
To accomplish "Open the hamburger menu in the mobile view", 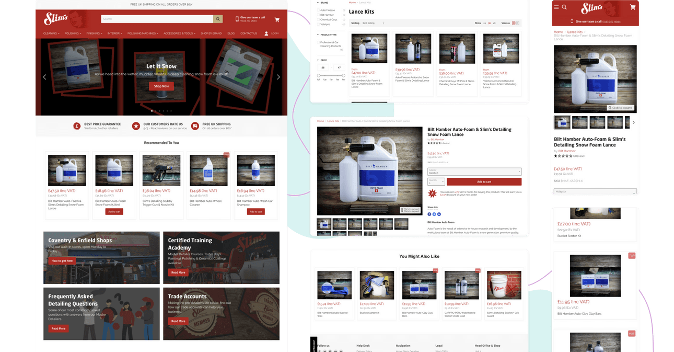I will click(x=556, y=7).
